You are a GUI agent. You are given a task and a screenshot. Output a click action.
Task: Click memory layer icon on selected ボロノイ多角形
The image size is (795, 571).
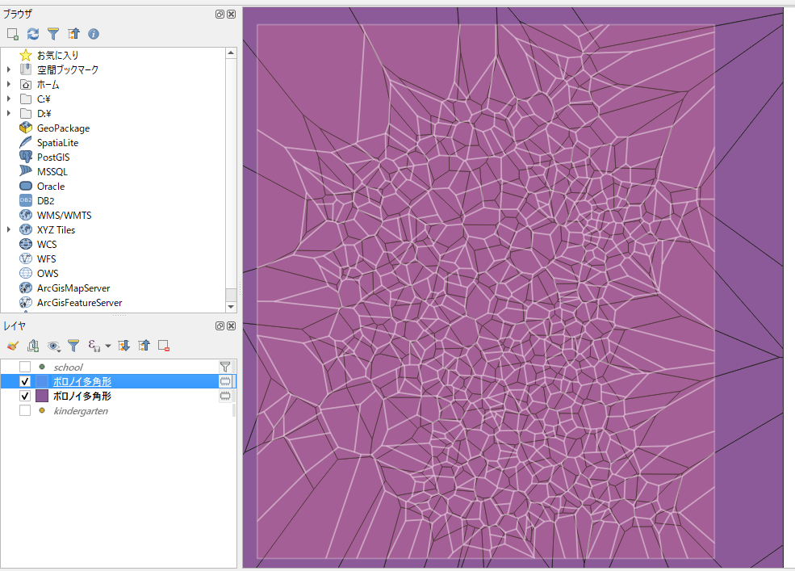(225, 381)
